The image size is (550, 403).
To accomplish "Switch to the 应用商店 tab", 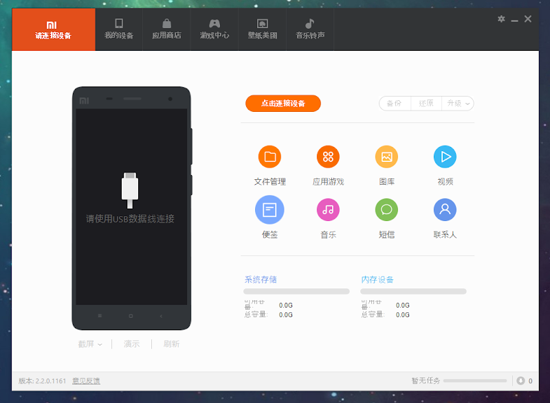I will click(x=166, y=30).
